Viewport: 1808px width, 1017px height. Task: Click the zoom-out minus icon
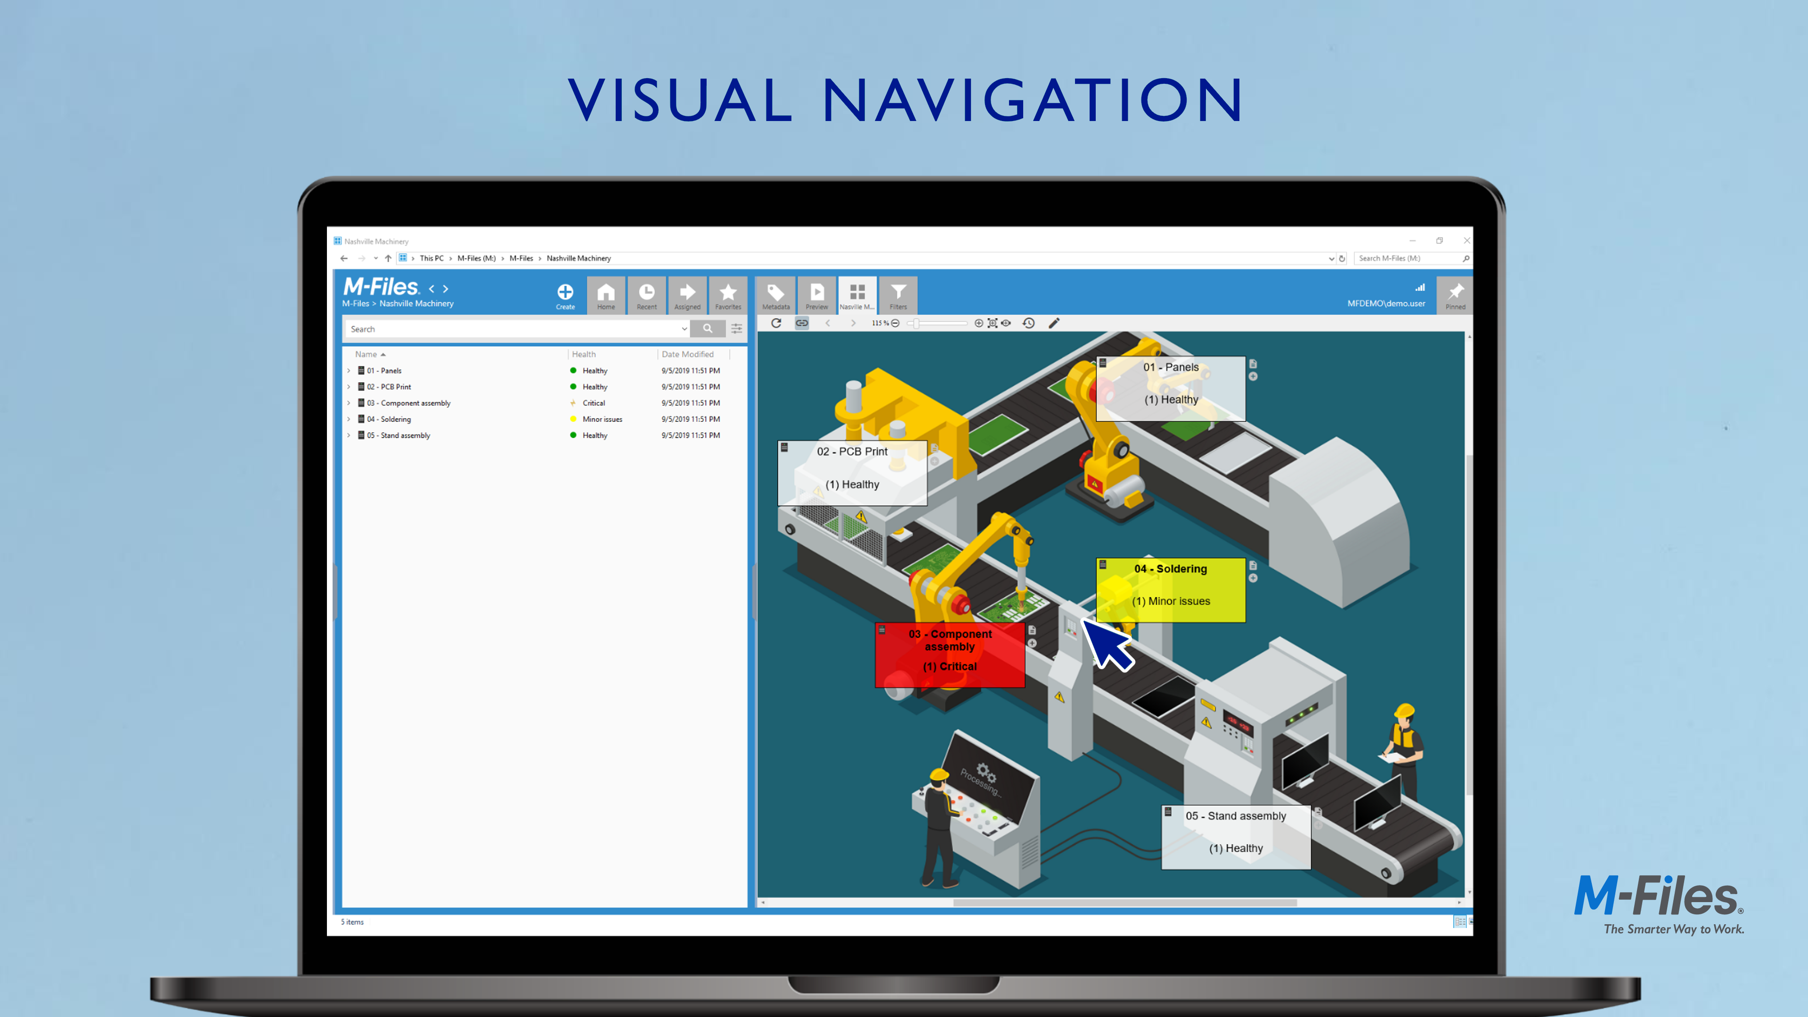tap(895, 323)
